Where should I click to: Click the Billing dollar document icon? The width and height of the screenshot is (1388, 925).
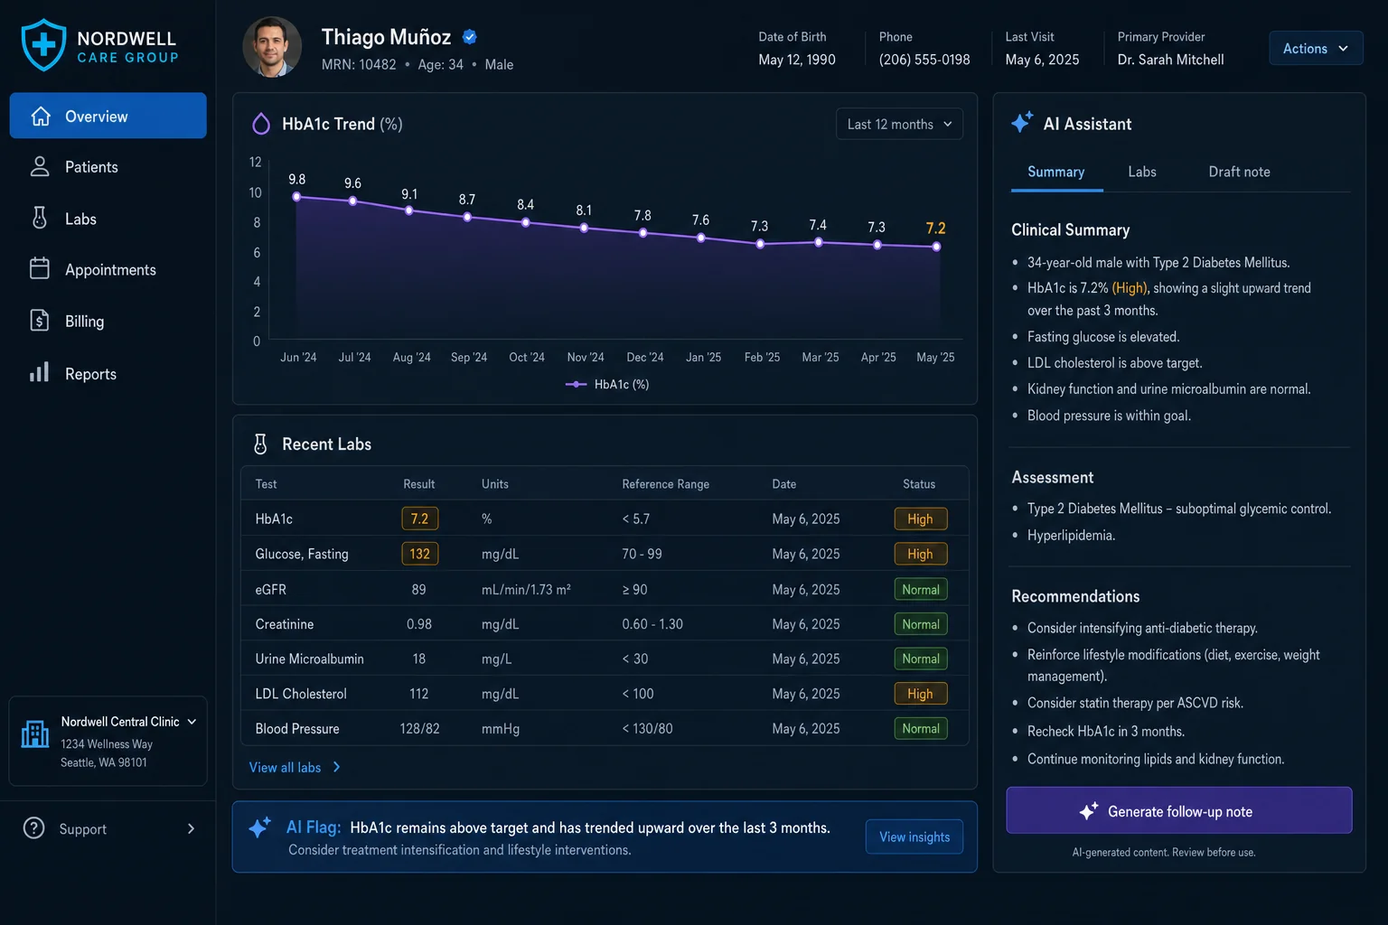pyautogui.click(x=40, y=321)
